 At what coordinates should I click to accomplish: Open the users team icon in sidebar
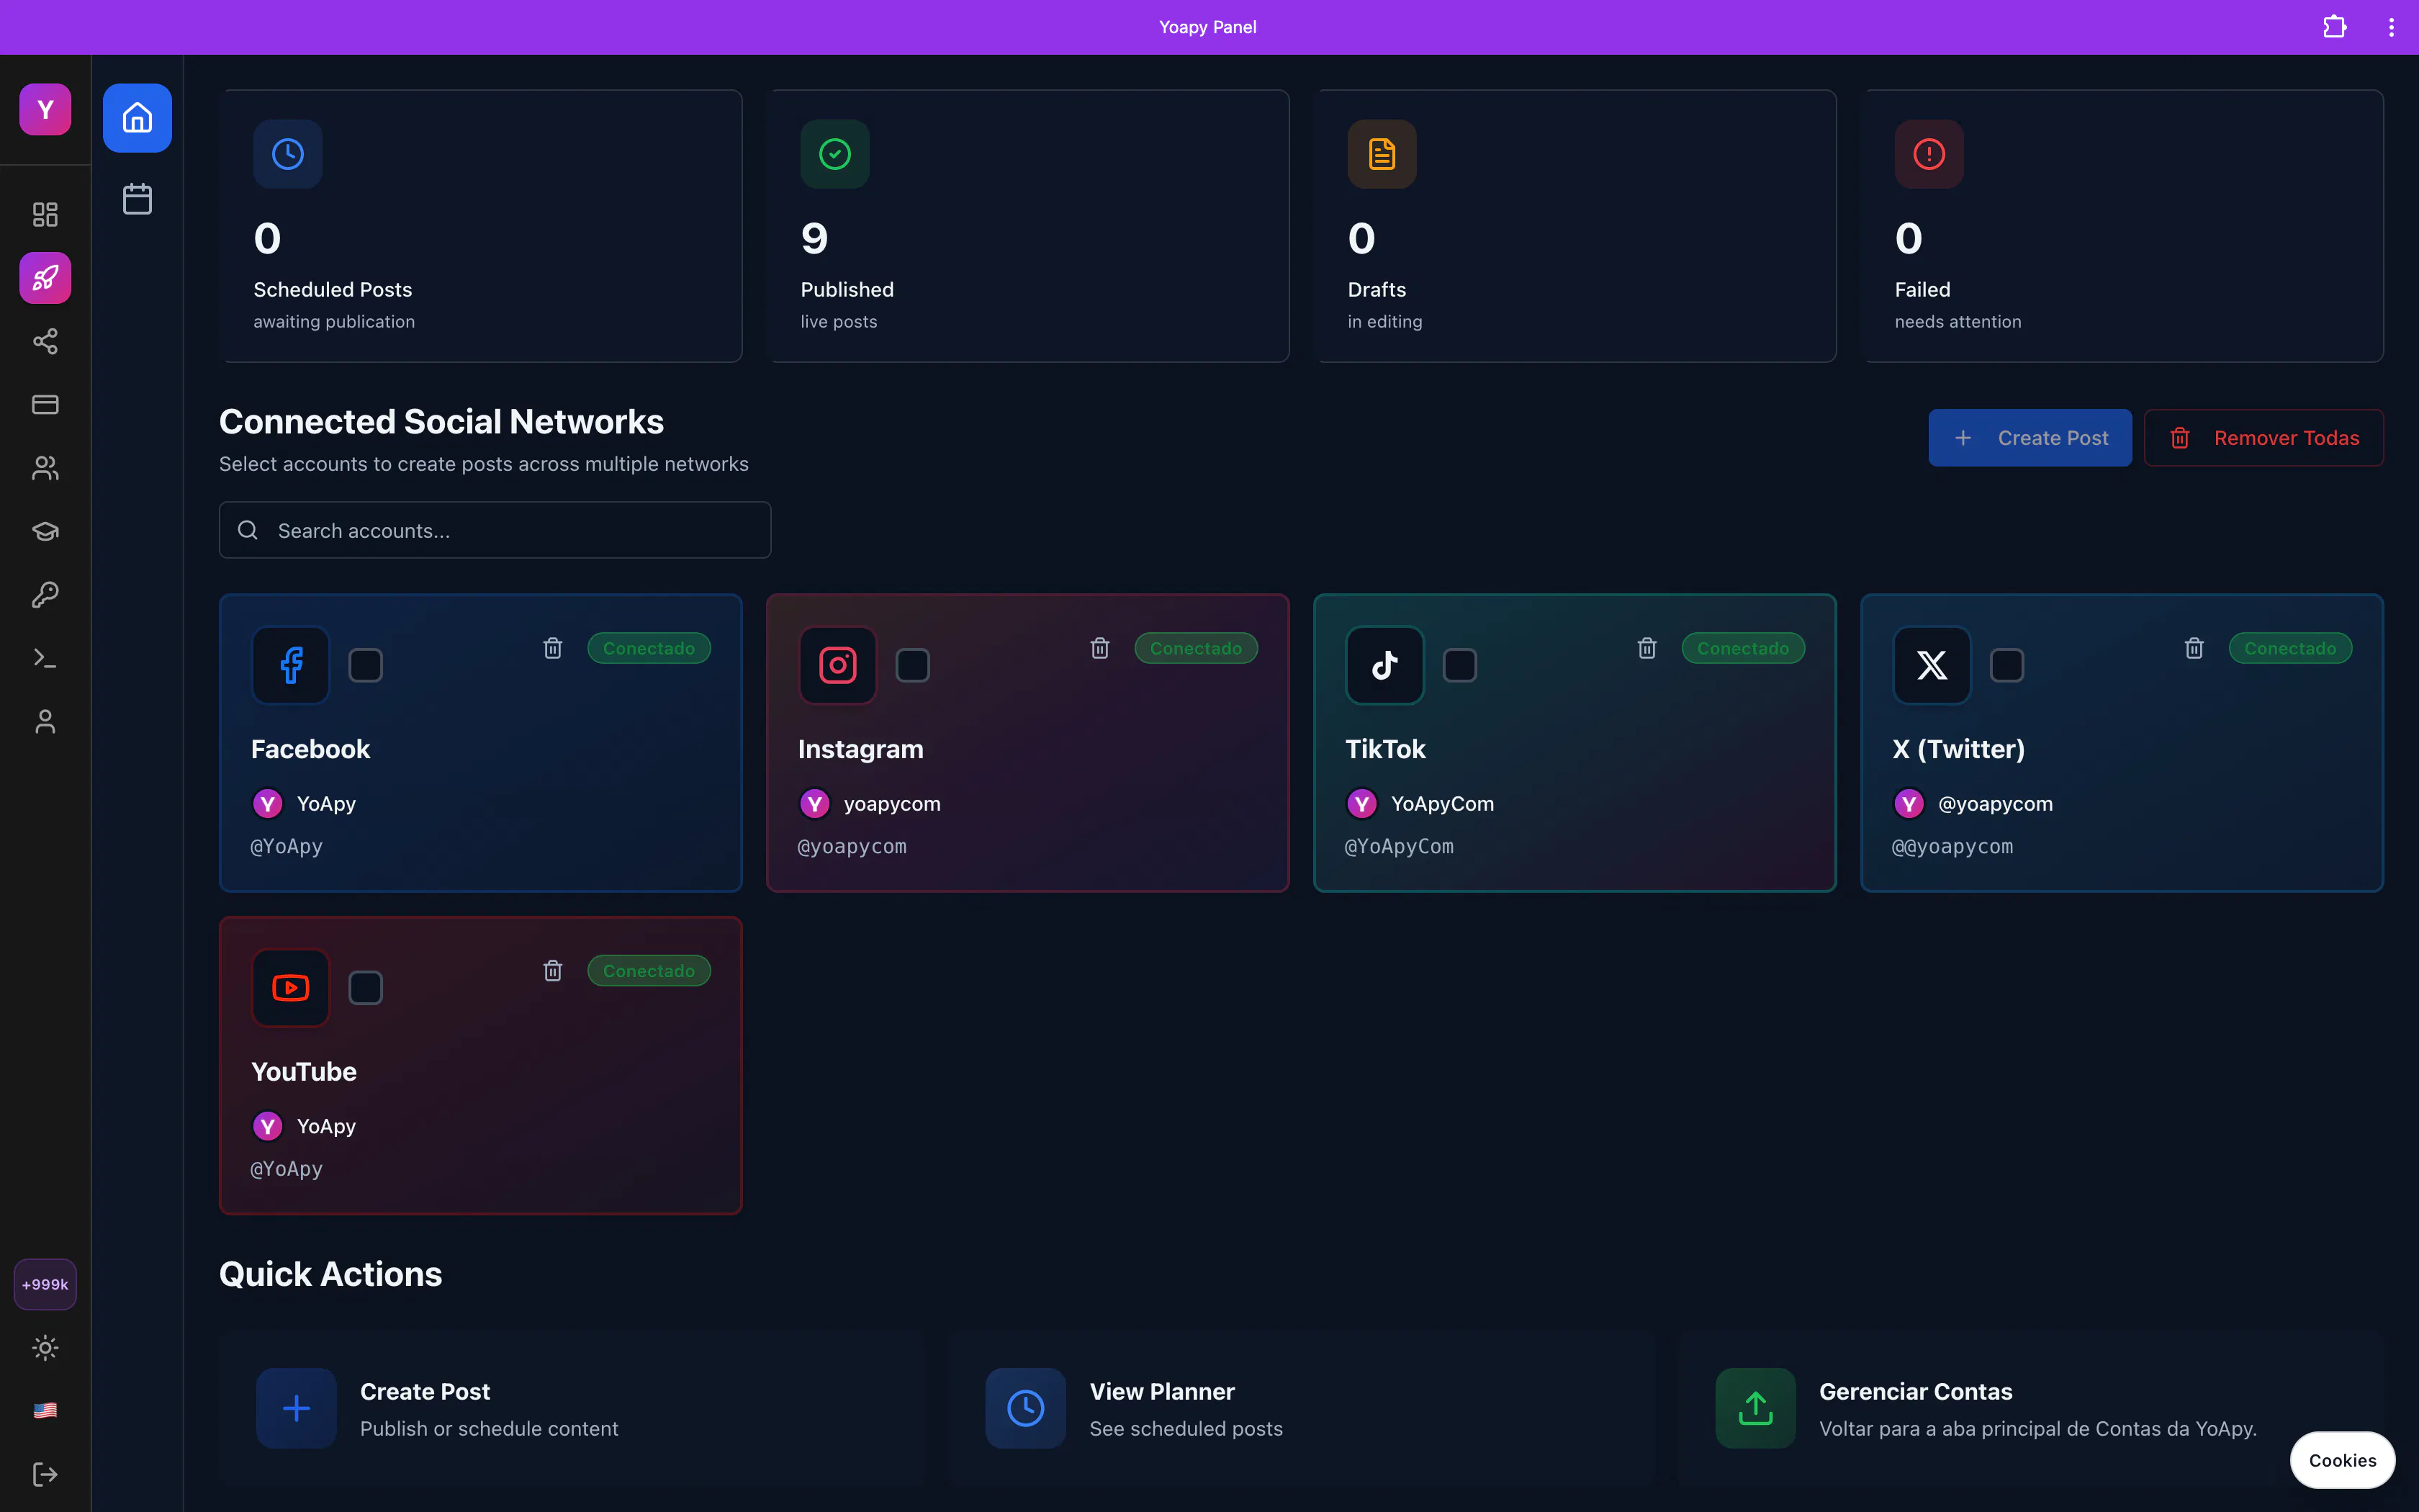coord(45,468)
